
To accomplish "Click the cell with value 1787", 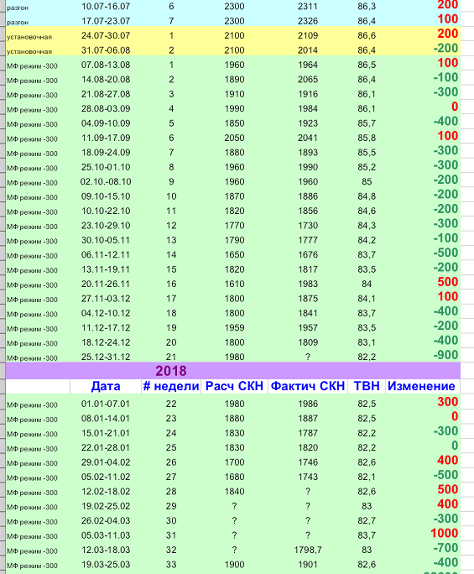I will [x=307, y=433].
